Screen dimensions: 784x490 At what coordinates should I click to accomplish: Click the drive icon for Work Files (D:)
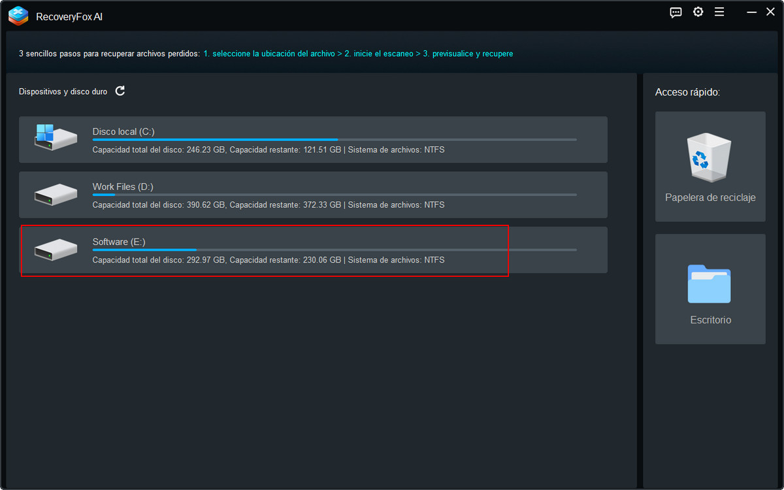pos(55,195)
